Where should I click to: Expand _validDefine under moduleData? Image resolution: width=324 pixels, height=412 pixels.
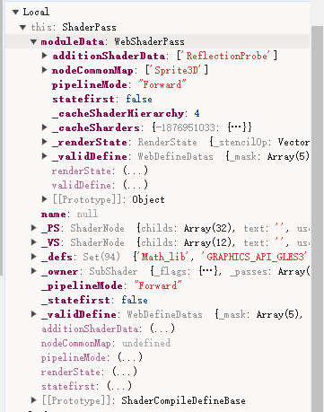tap(45, 156)
